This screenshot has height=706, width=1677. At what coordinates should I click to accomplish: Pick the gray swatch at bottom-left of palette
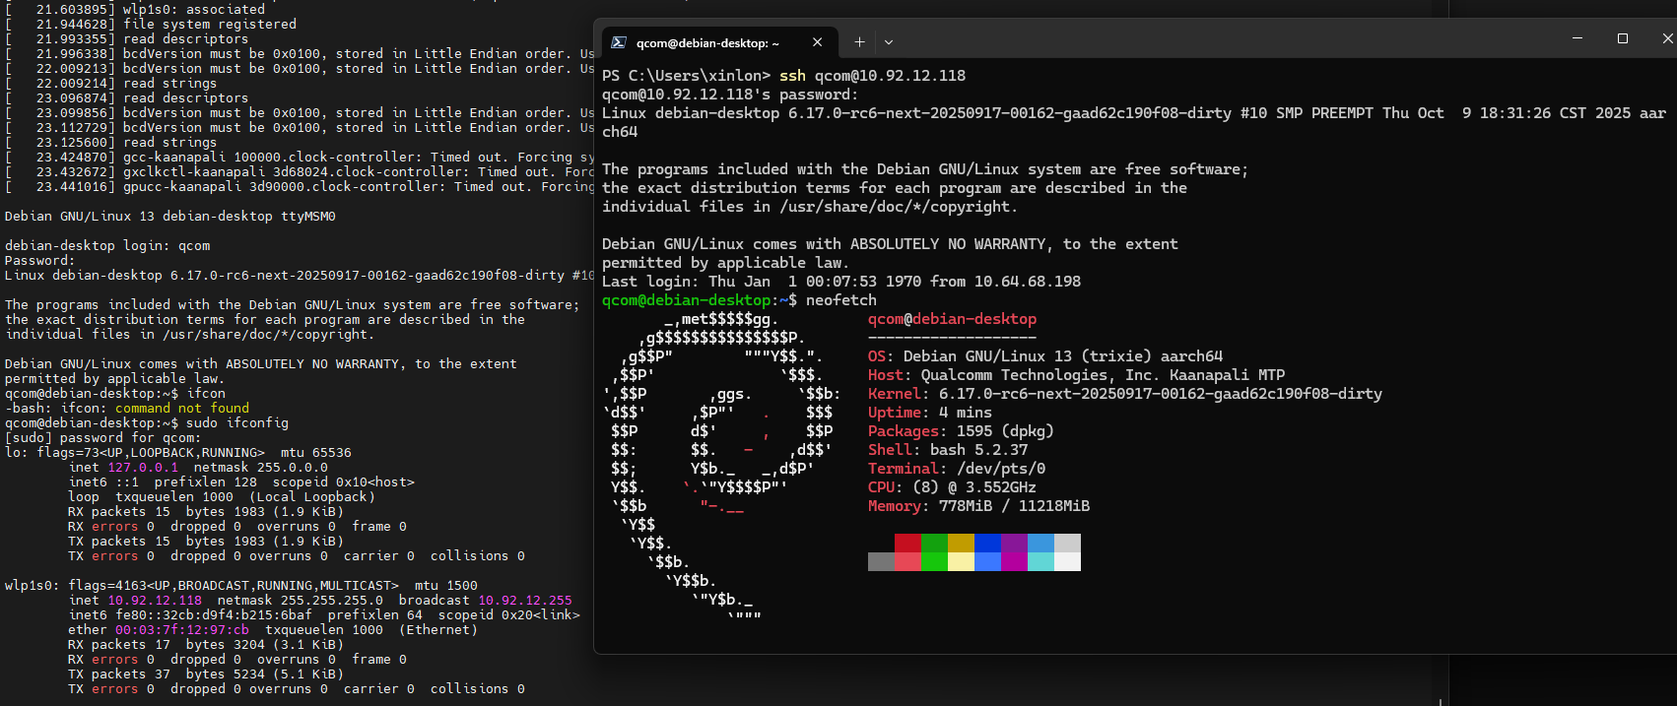tap(881, 562)
